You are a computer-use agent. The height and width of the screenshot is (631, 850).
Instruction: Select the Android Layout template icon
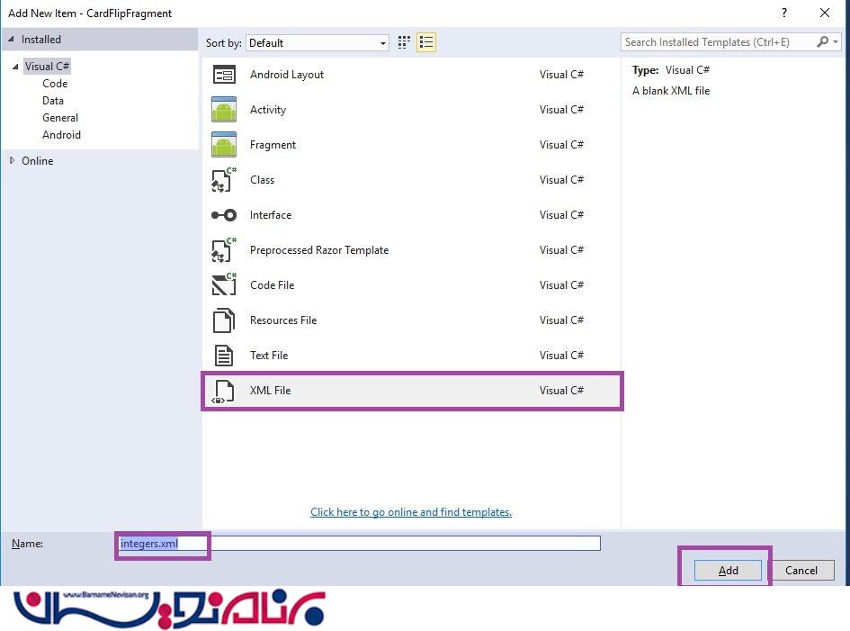coord(223,75)
